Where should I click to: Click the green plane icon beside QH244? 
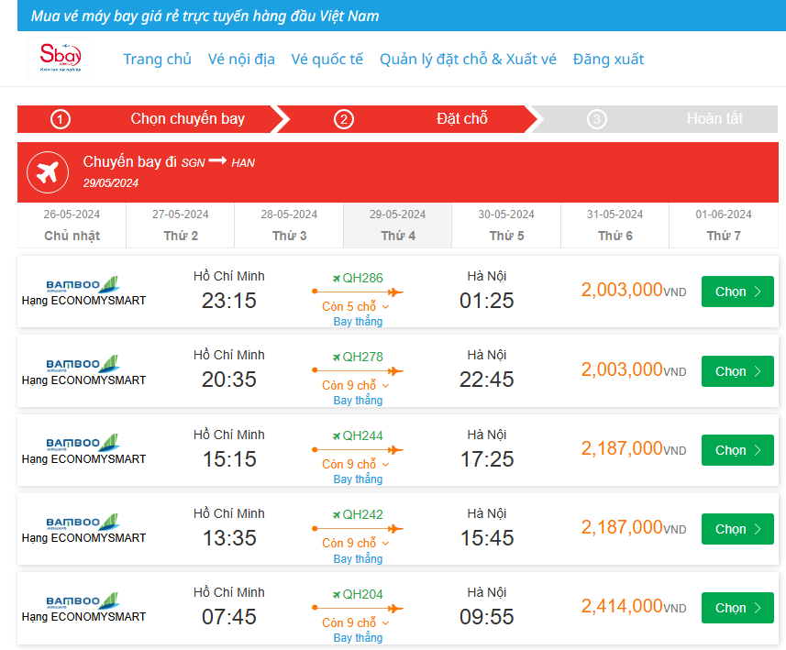coord(336,435)
